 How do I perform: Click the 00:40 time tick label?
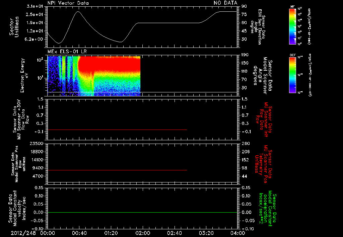point(79,233)
